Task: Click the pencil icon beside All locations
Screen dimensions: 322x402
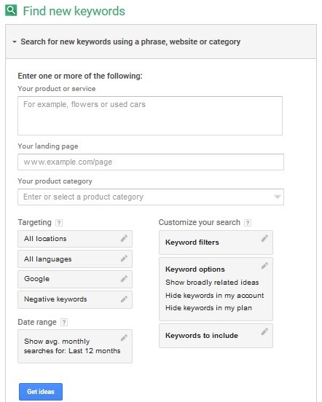Action: pyautogui.click(x=124, y=238)
